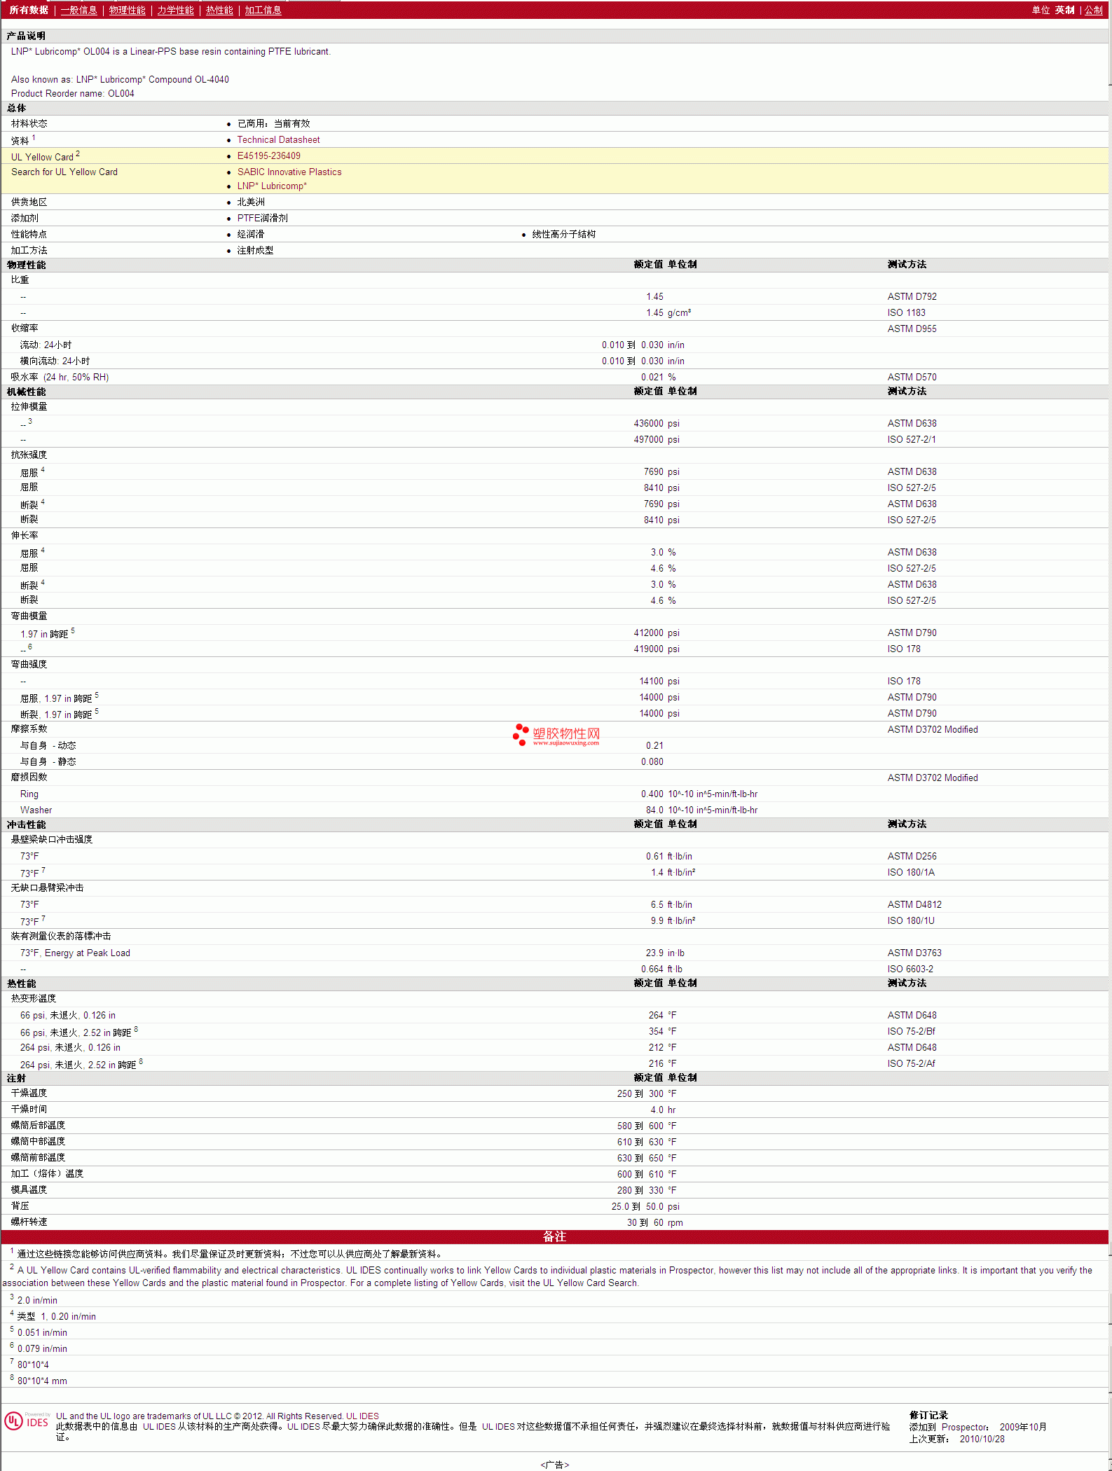
Task: Click the 背压 row label
Action: (x=20, y=1206)
